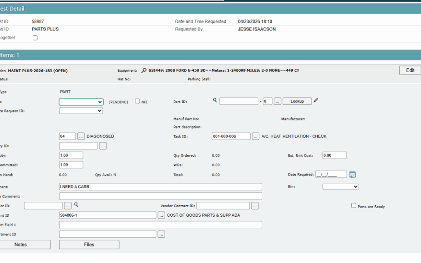421x263 pixels.
Task: Open the Department ID ellipsis browse
Action: coord(161,234)
